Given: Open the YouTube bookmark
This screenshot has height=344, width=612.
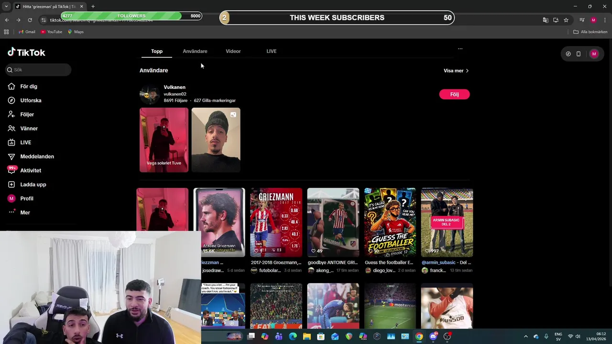Looking at the screenshot, I should pyautogui.click(x=52, y=32).
